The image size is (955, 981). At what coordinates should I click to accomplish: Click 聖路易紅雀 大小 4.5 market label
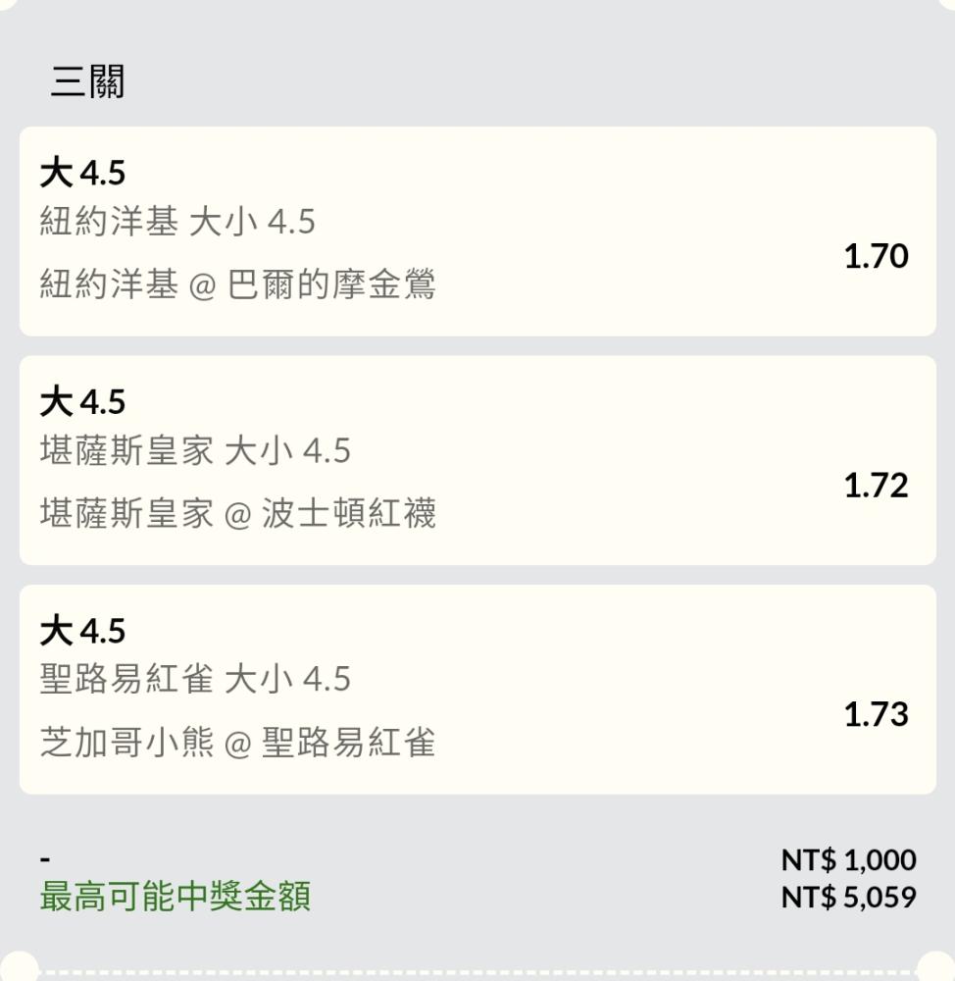[195, 679]
